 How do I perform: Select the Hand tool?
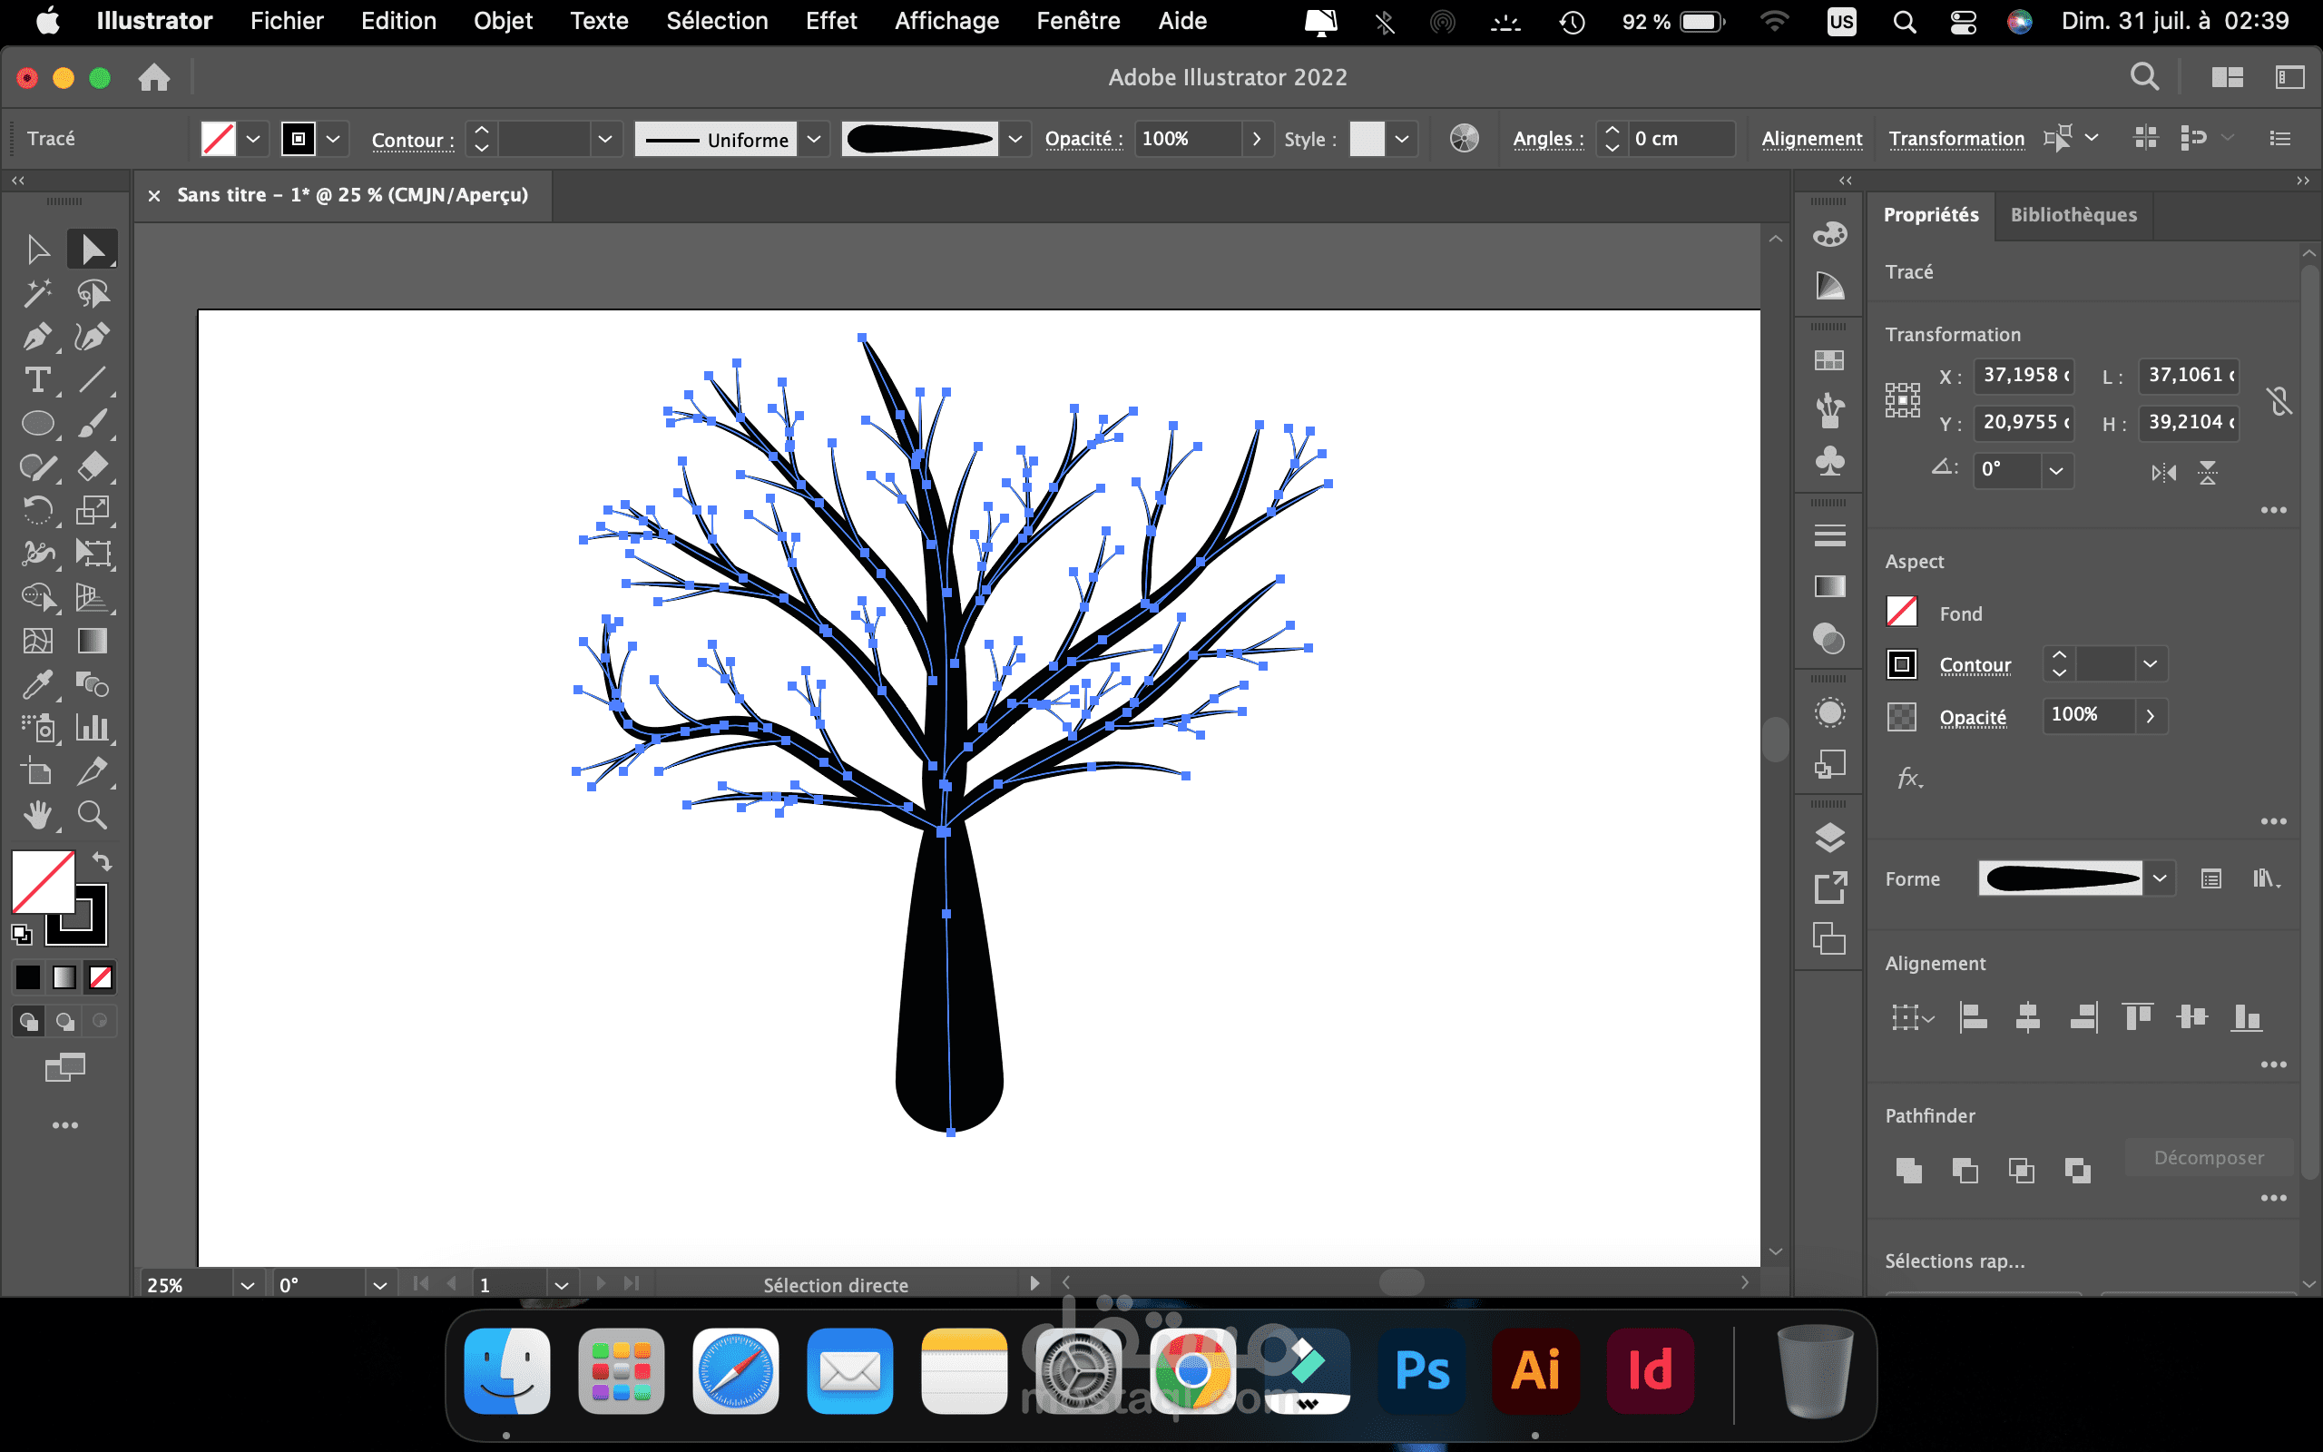pos(36,815)
